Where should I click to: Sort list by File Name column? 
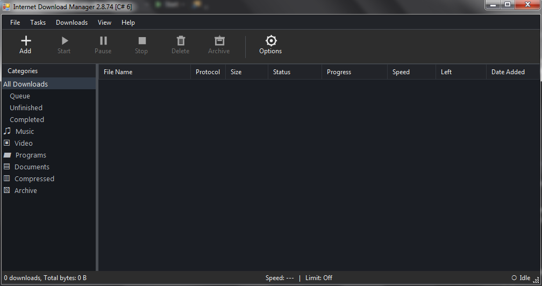point(145,72)
